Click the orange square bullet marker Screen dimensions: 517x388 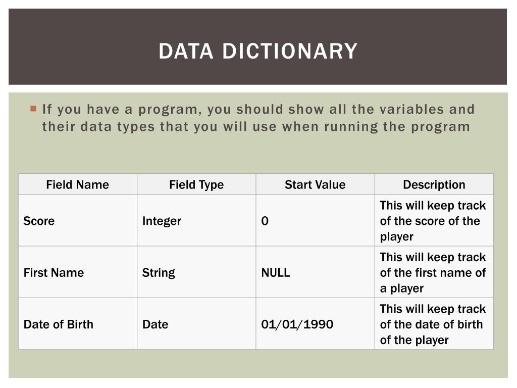pyautogui.click(x=33, y=109)
